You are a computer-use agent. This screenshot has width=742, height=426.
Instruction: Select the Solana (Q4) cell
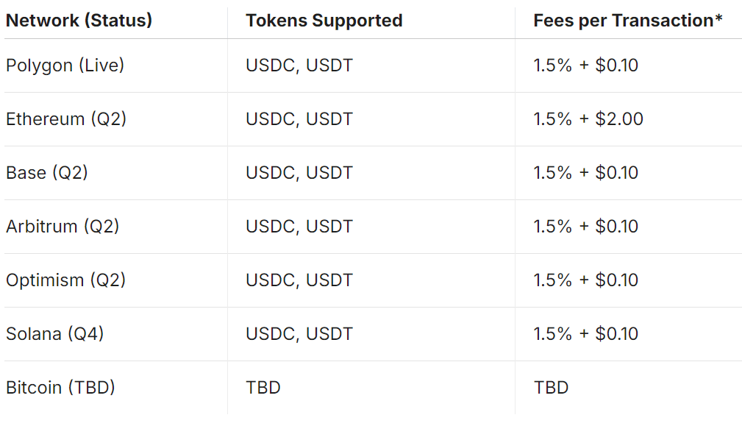pyautogui.click(x=55, y=334)
